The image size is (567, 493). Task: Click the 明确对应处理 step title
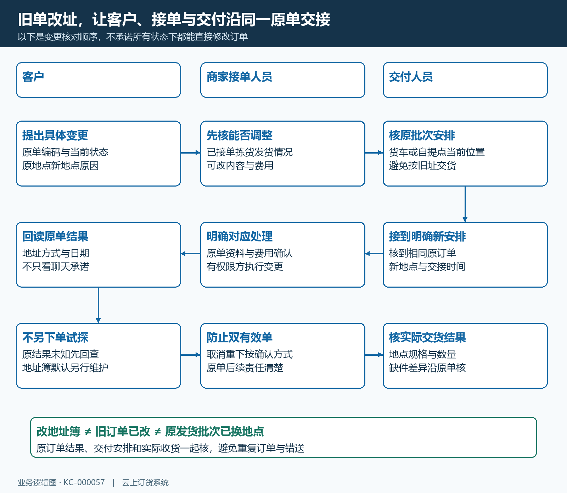point(240,237)
